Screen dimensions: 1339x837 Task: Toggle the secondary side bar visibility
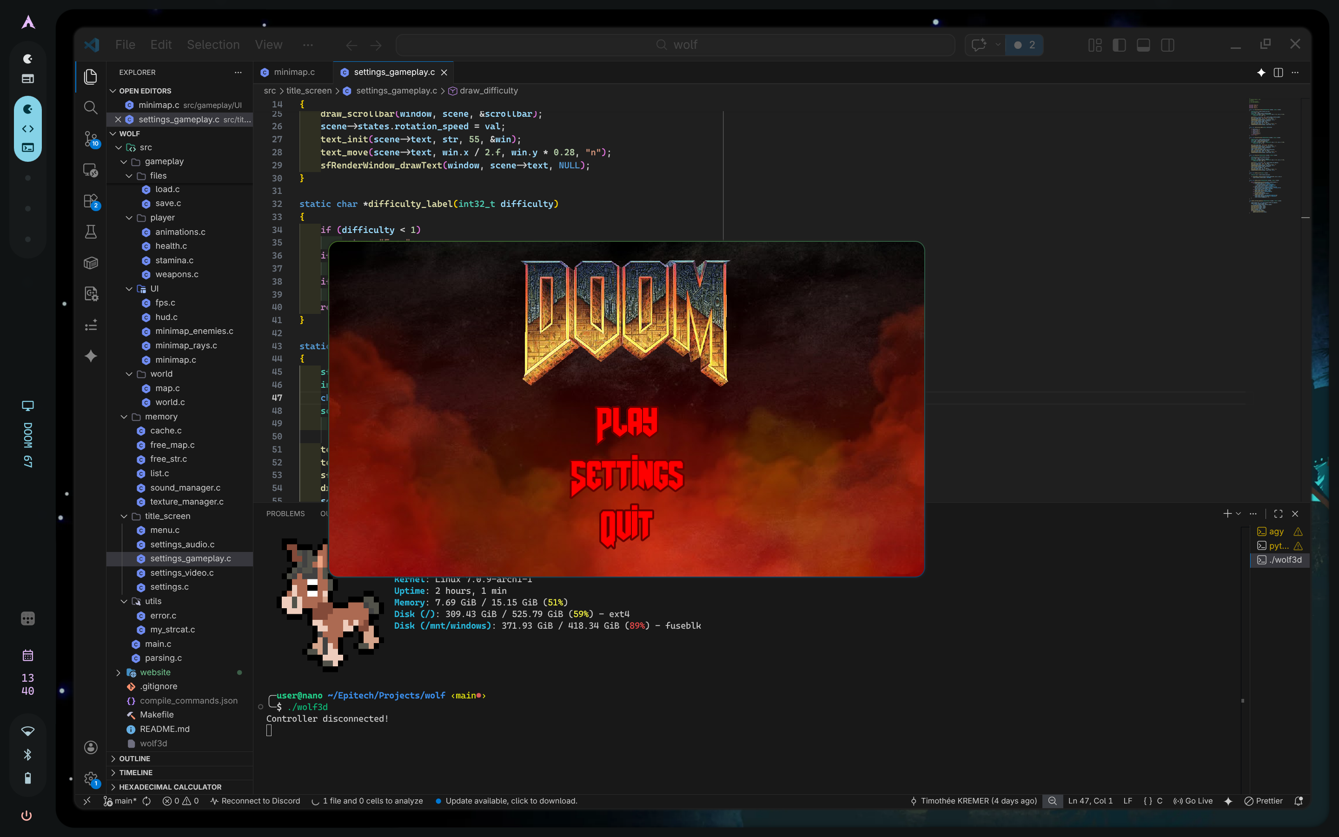click(x=1167, y=45)
